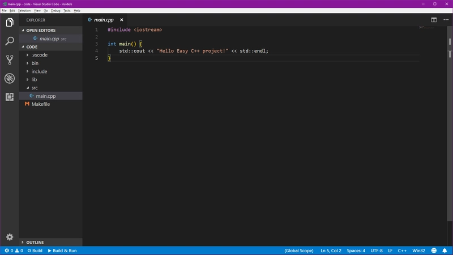
Task: Click Build & Run in status bar
Action: pyautogui.click(x=62, y=250)
